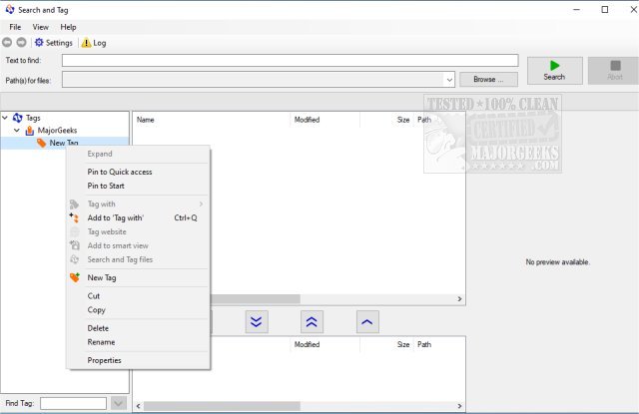Sort lower list by Size column
Image resolution: width=639 pixels, height=414 pixels.
(386, 344)
